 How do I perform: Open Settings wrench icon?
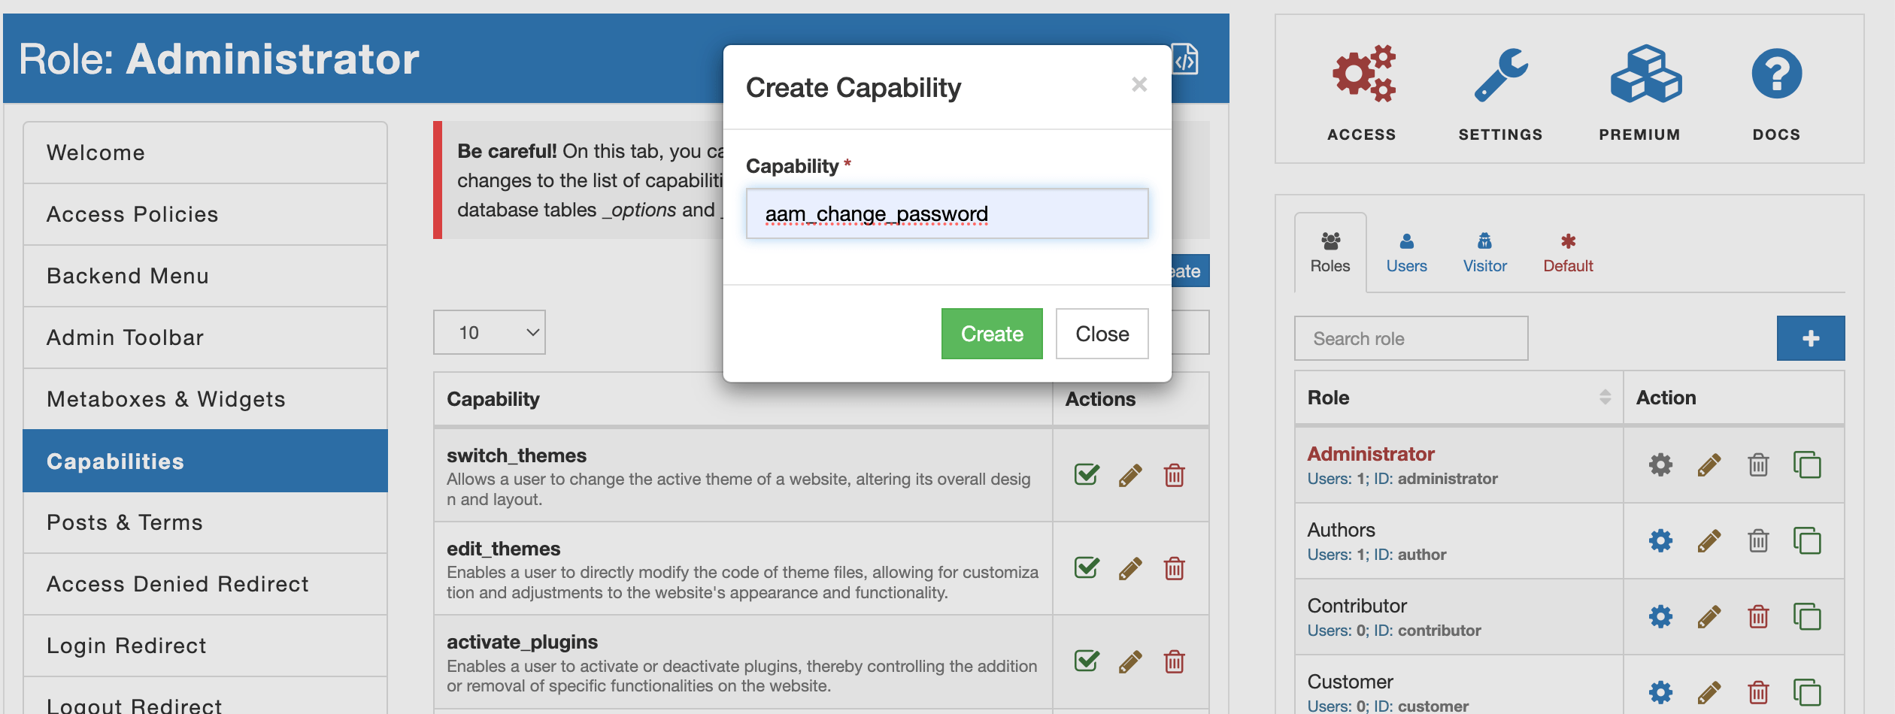pyautogui.click(x=1500, y=74)
